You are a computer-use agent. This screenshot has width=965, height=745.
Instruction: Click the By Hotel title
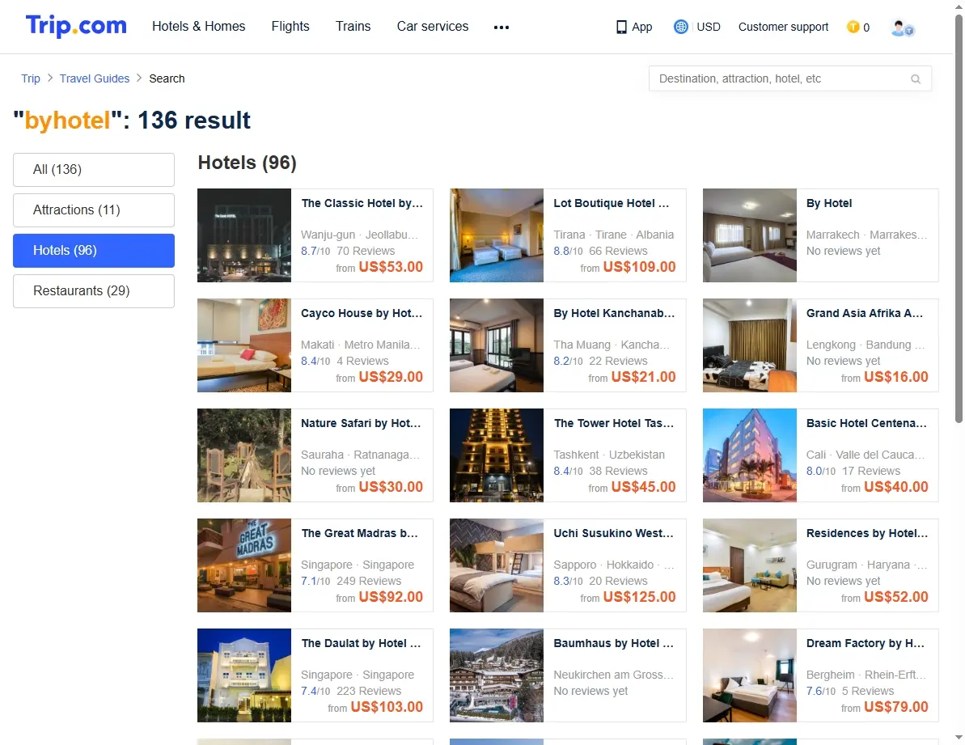[829, 204]
